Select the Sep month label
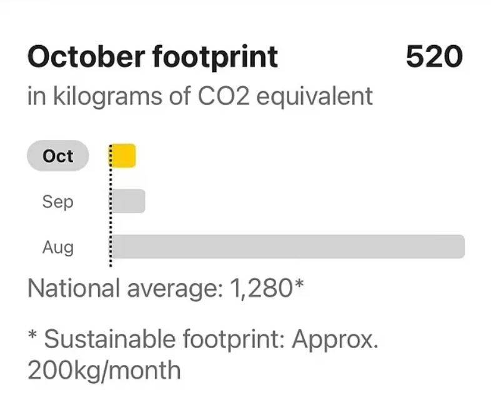 click(57, 202)
